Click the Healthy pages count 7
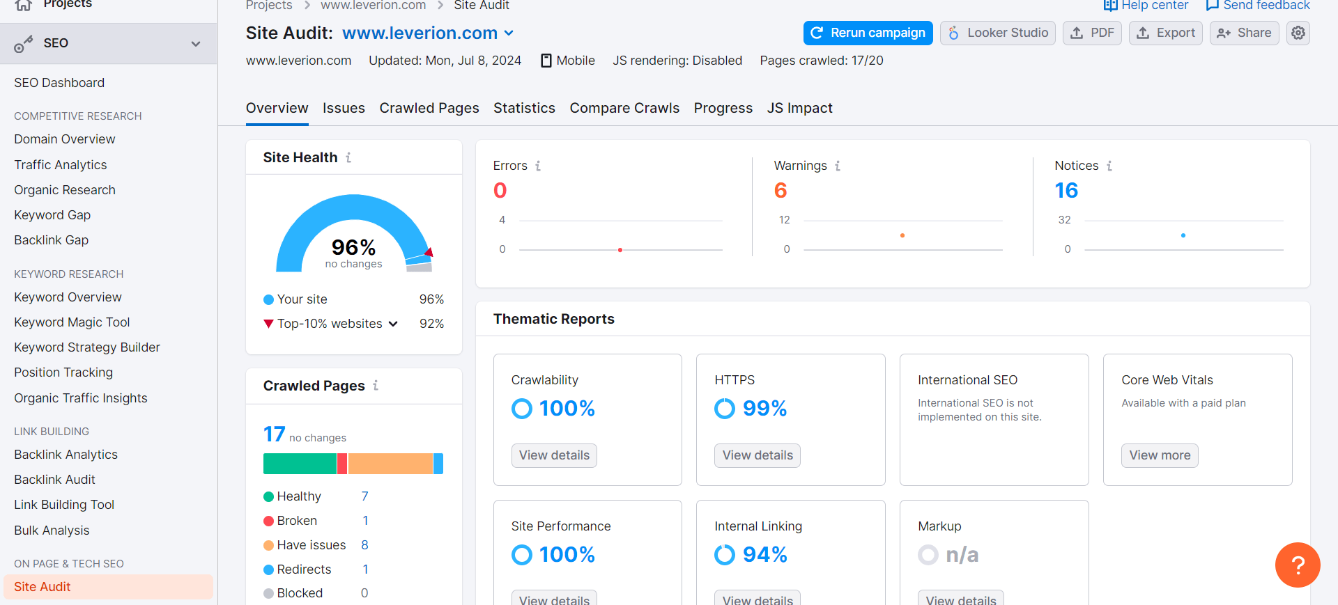This screenshot has height=605, width=1338. [x=364, y=496]
